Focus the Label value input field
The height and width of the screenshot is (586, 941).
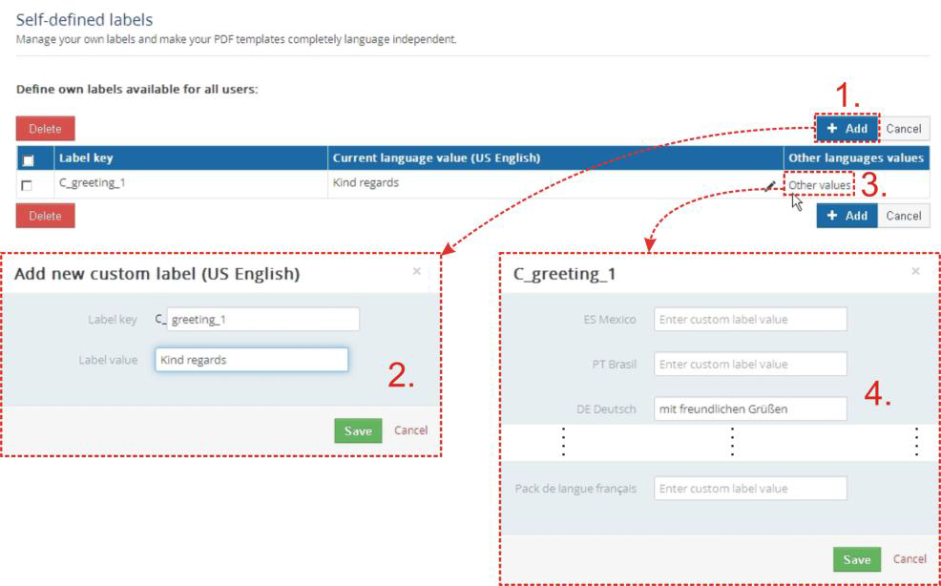point(251,360)
